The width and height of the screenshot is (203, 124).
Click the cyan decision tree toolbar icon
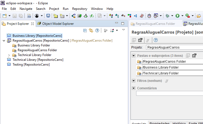pos(117,16)
